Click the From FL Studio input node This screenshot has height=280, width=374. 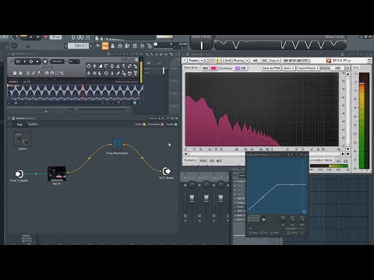pos(19,173)
